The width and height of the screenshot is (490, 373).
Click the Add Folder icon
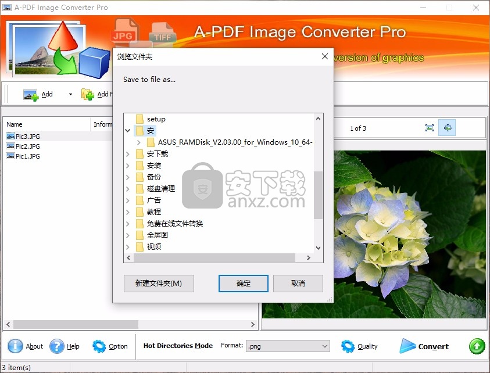click(x=88, y=94)
